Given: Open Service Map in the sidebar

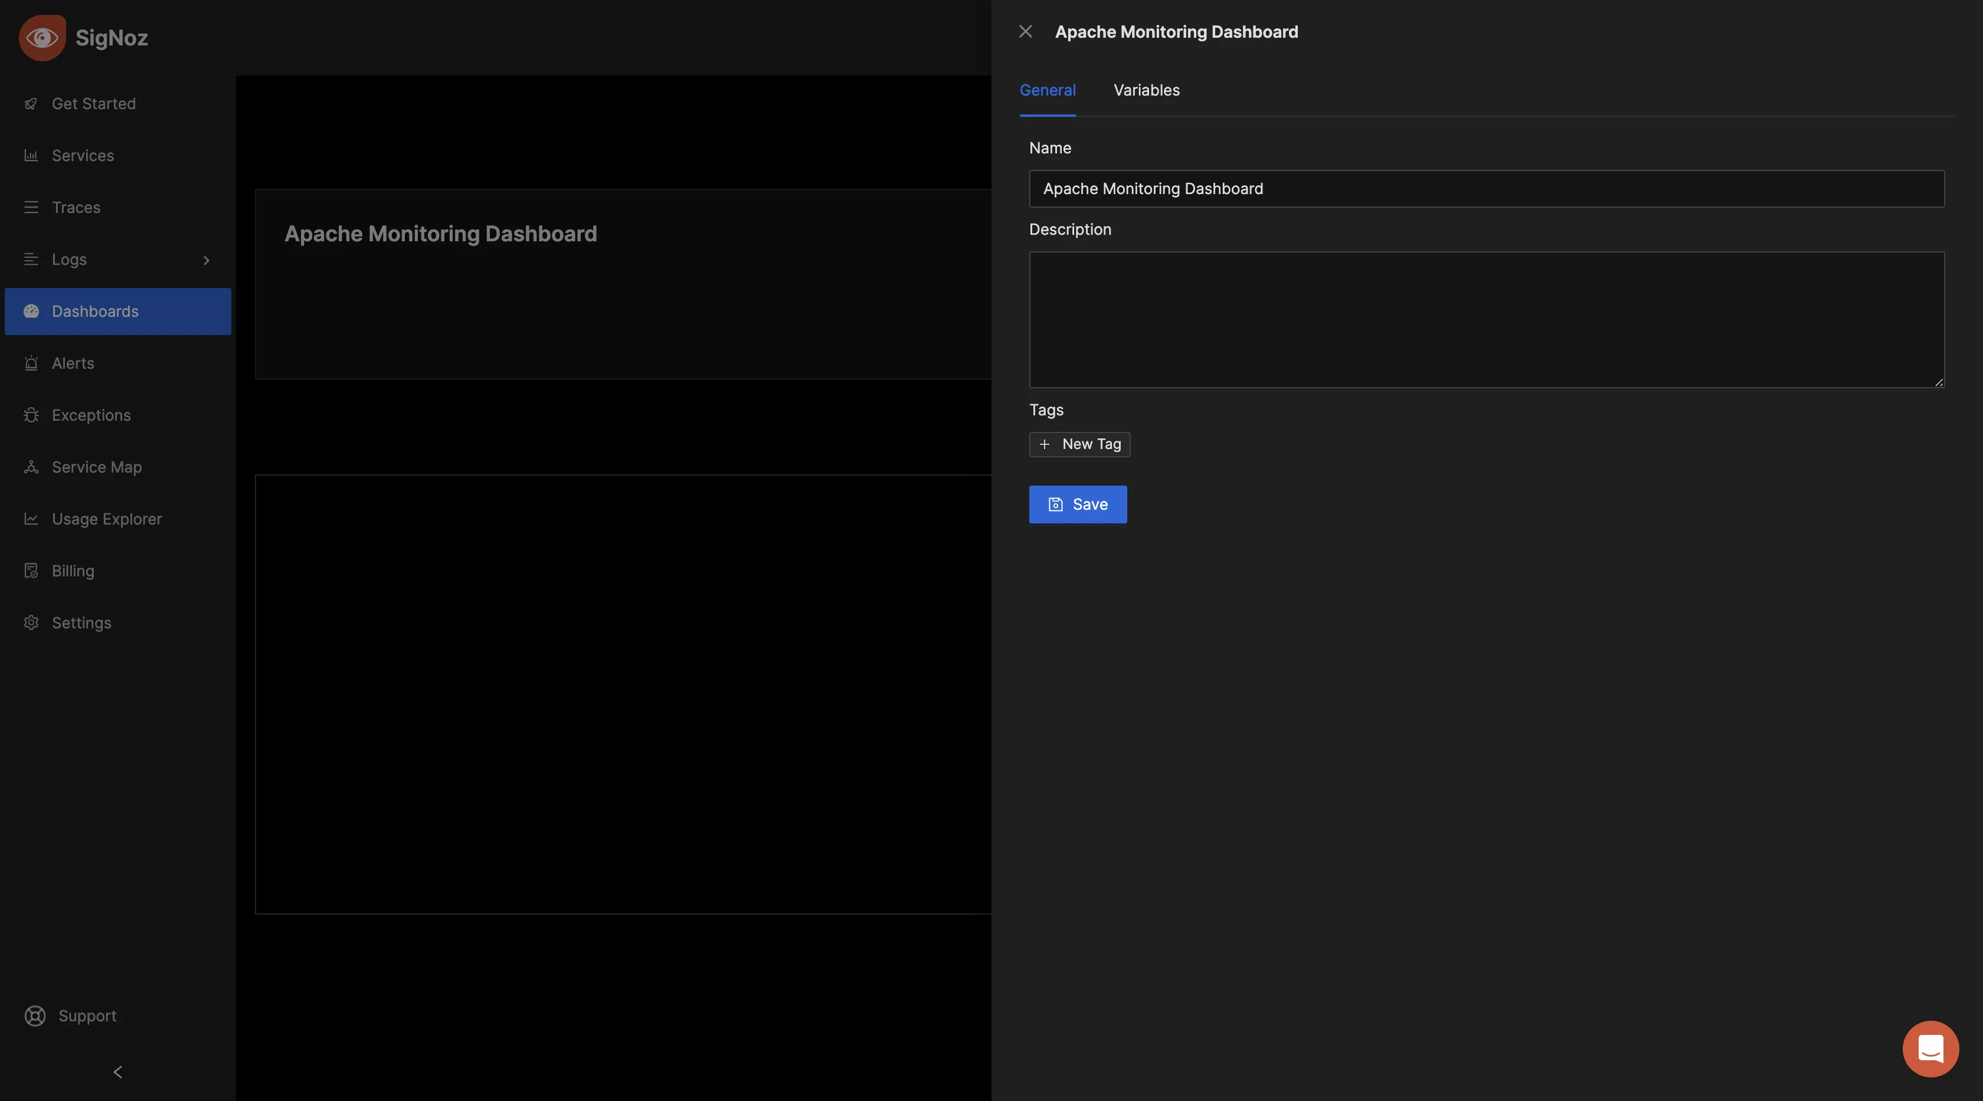Looking at the screenshot, I should pyautogui.click(x=118, y=467).
